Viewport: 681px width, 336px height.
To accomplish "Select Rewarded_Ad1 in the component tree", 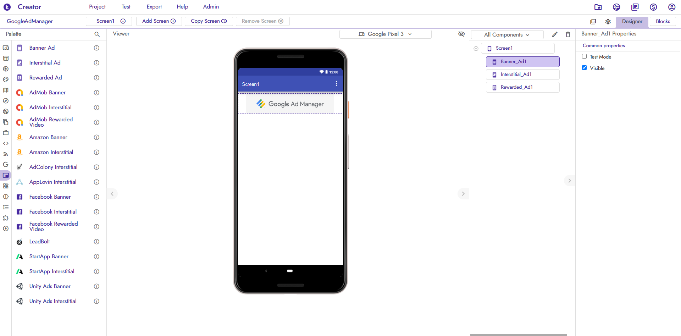I will tap(523, 87).
